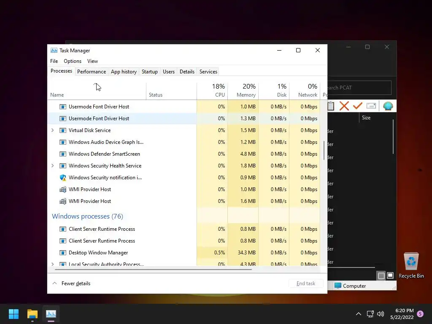Screen dimensions: 432x324
Task: Show hidden system tray icons
Action: pos(359,314)
